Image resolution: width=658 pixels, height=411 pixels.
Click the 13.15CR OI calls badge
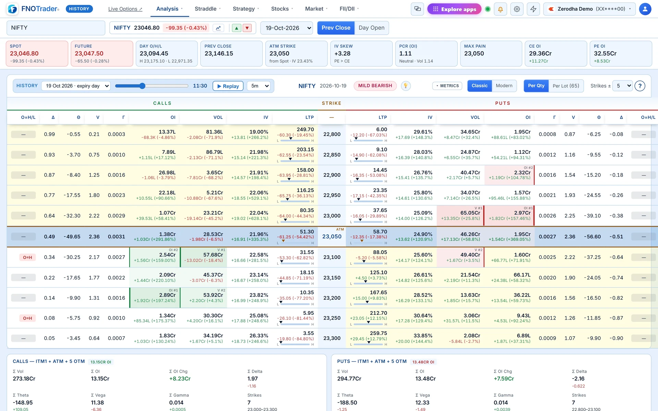[x=101, y=362]
